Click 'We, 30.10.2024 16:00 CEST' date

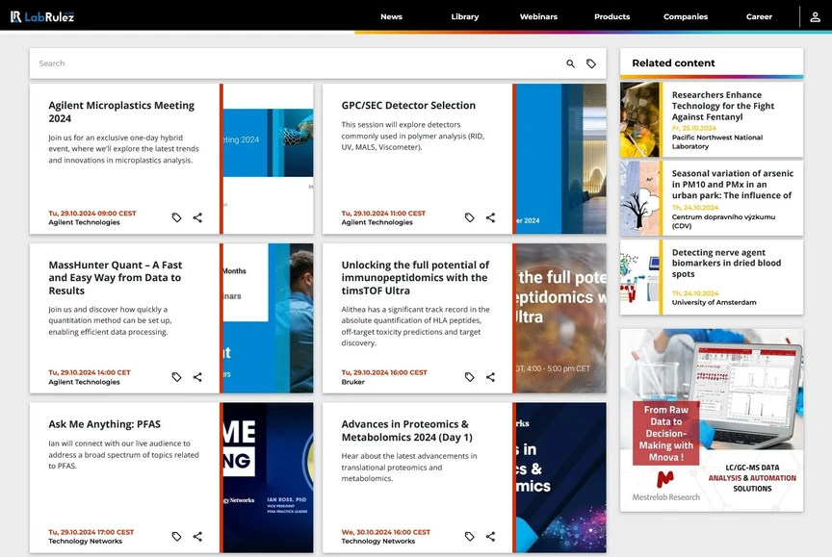click(386, 532)
